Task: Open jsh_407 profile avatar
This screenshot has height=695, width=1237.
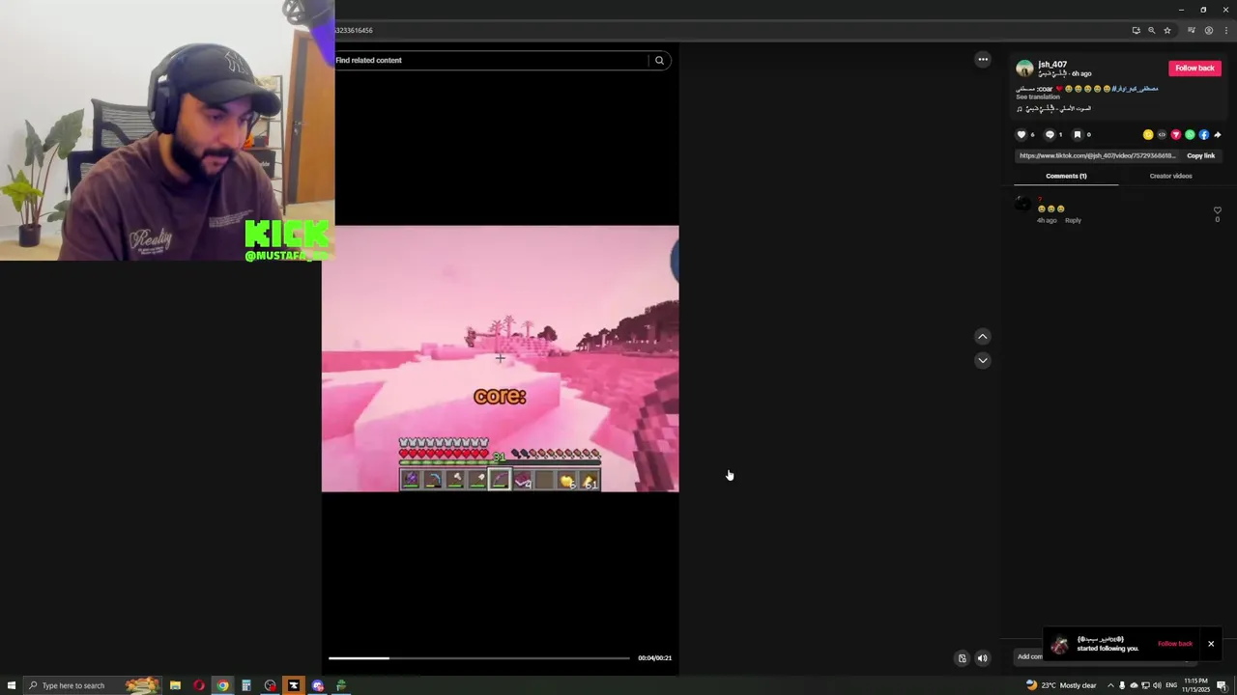Action: pyautogui.click(x=1024, y=69)
